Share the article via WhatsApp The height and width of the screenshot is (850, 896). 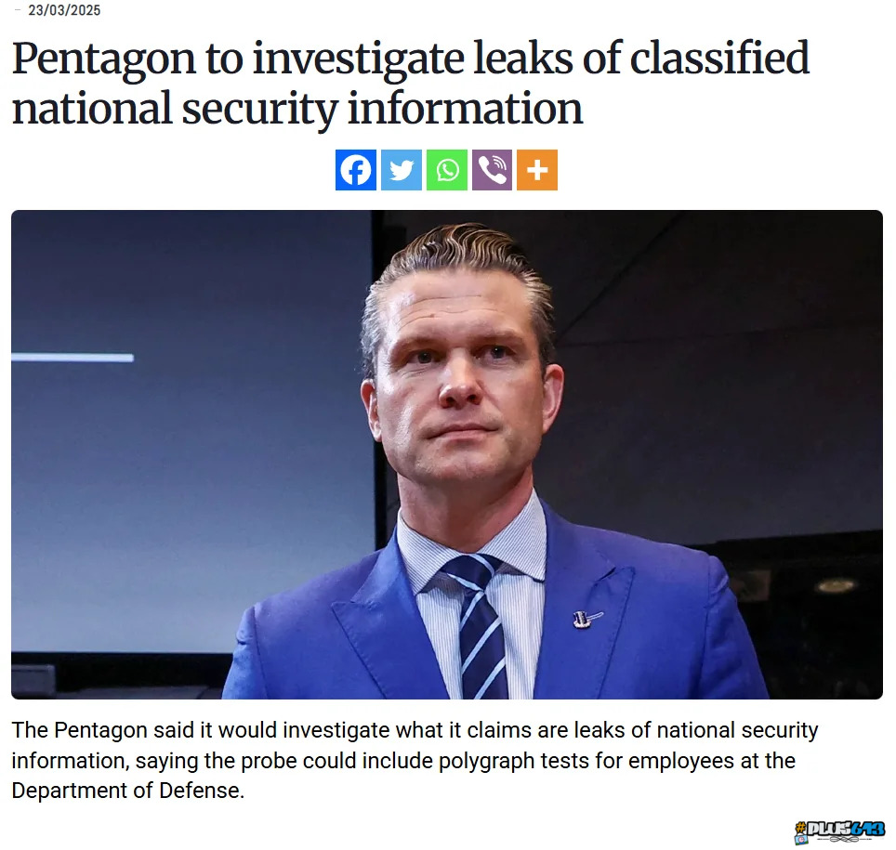pos(447,170)
